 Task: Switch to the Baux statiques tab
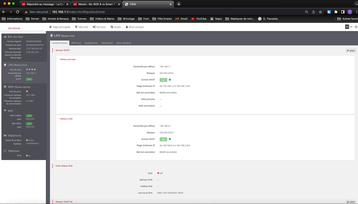click(124, 43)
